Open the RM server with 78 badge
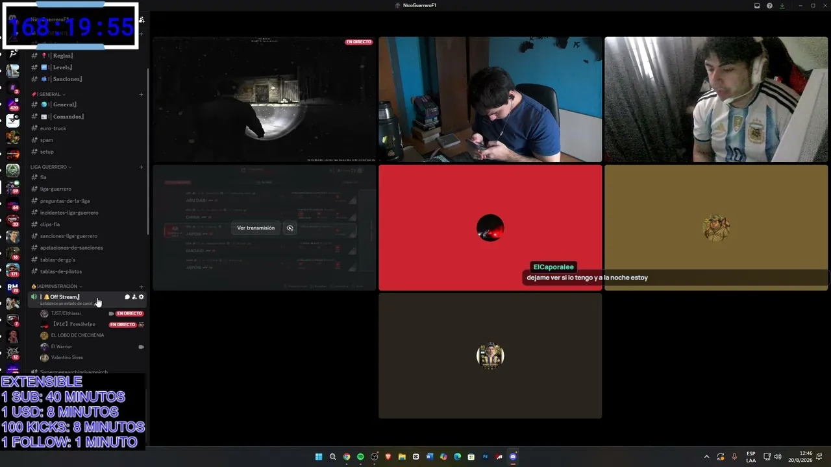The image size is (831, 467). 12,287
